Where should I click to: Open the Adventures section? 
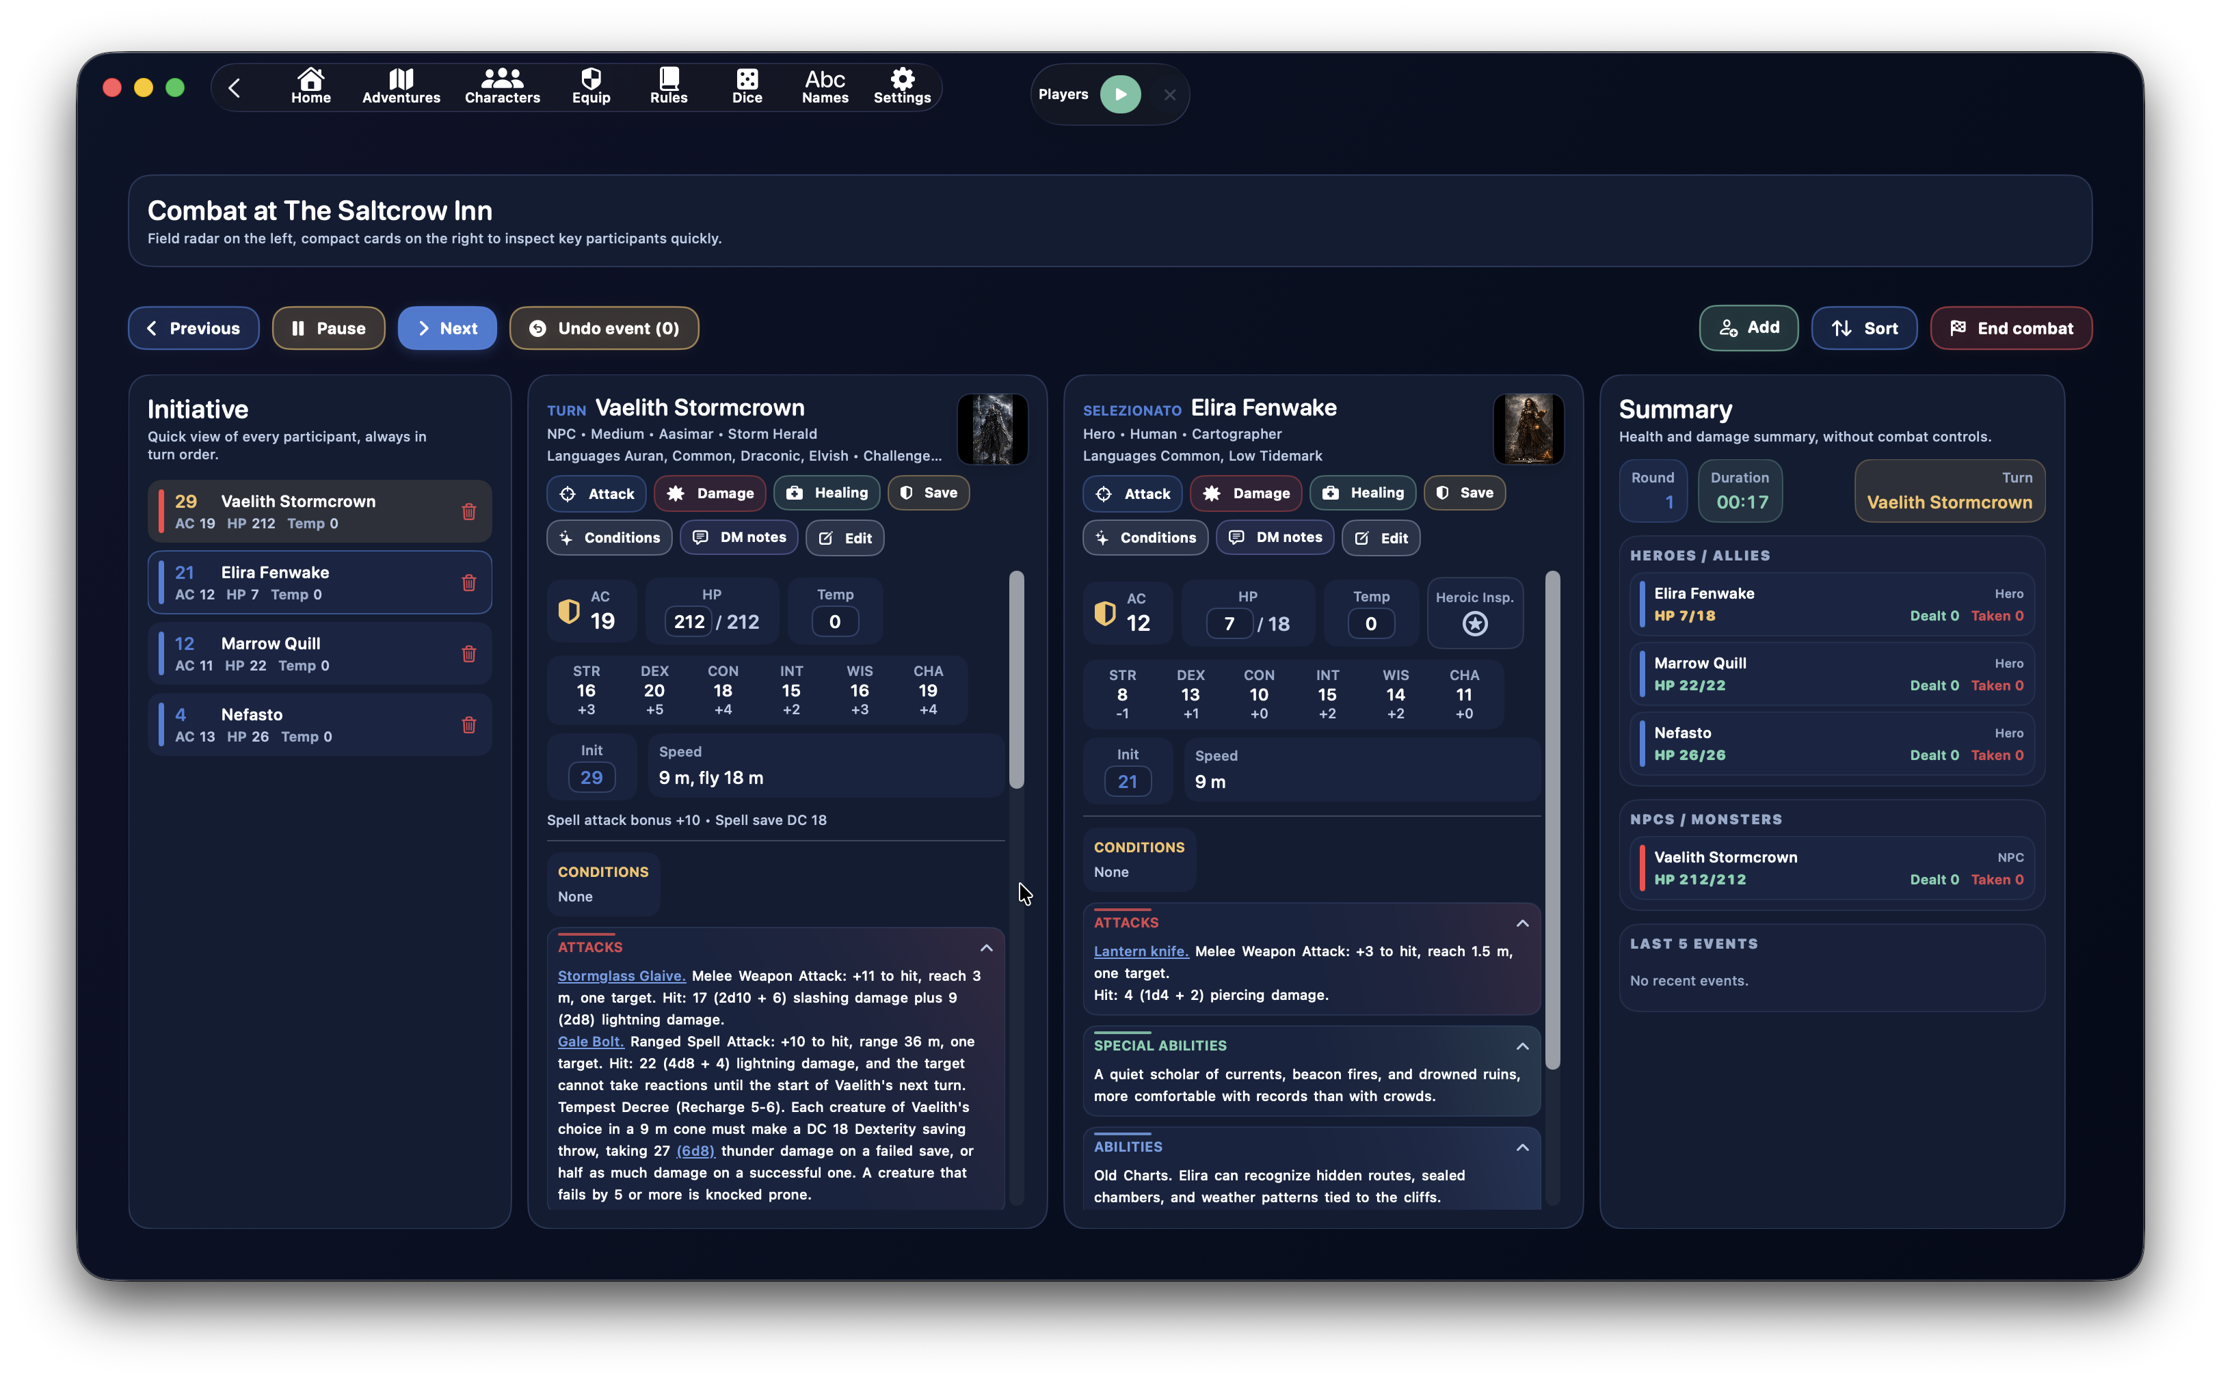coord(401,86)
